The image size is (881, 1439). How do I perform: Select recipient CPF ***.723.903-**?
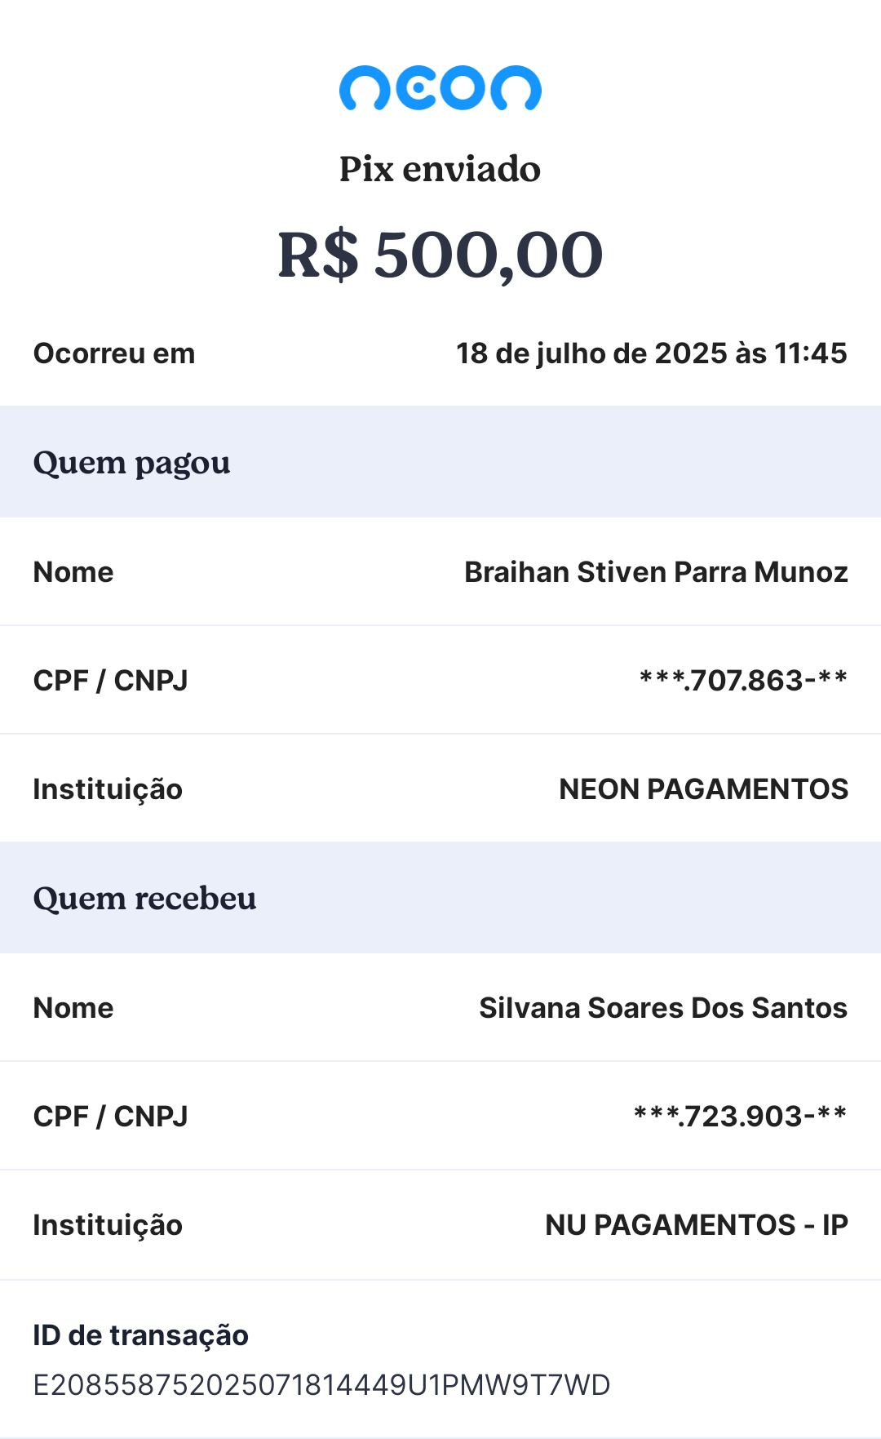tap(740, 1116)
